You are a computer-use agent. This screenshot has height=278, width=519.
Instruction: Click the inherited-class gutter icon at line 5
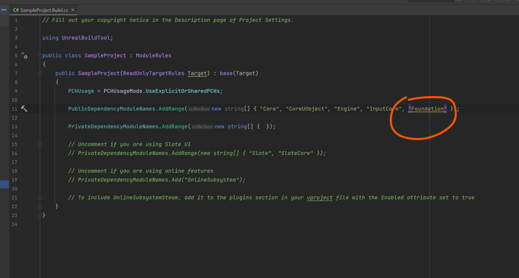click(25, 56)
